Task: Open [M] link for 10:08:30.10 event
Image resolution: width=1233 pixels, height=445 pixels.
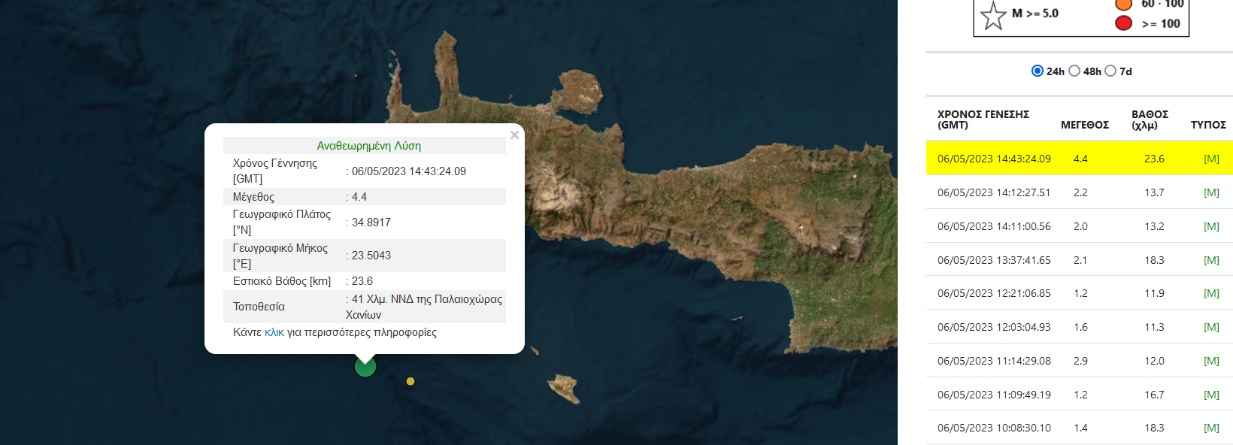Action: click(1211, 428)
